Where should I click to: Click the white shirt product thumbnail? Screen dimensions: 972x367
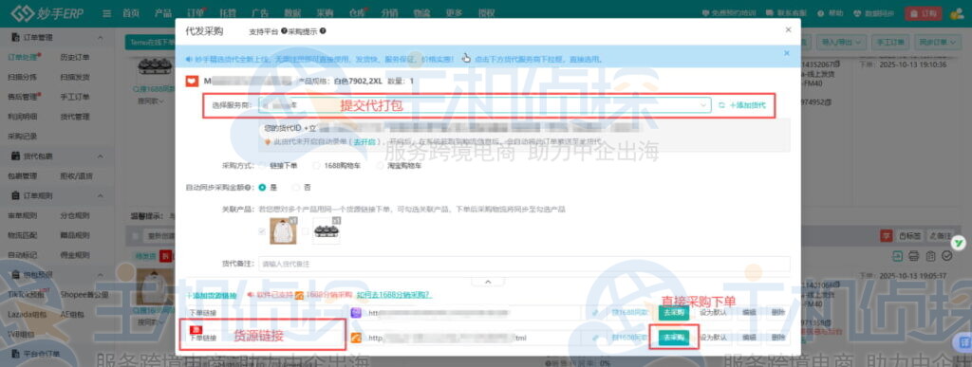(283, 230)
